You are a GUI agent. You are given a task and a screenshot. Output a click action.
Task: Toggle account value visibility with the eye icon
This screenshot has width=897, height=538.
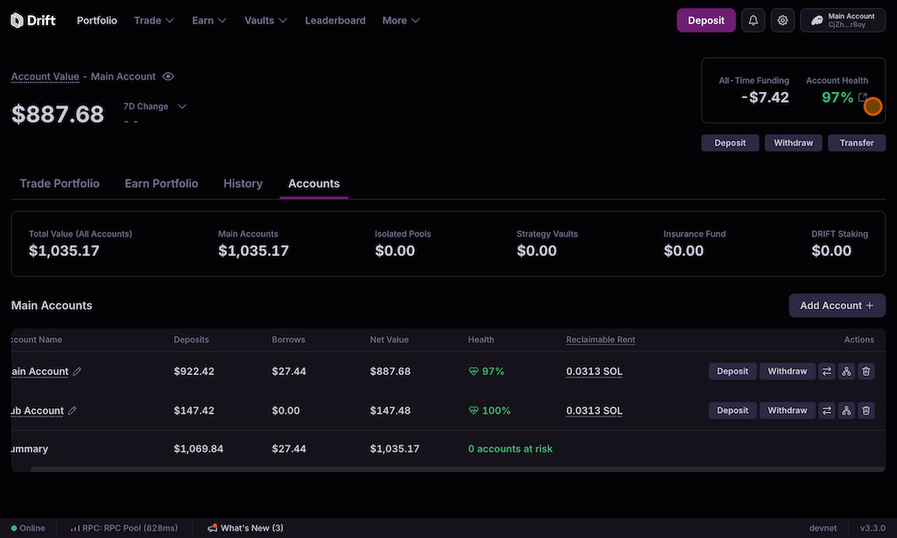coord(168,77)
